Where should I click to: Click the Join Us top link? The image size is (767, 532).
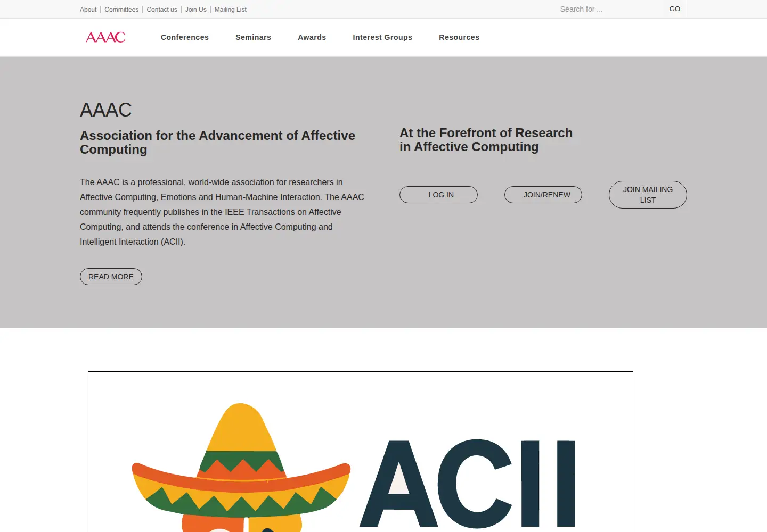195,10
